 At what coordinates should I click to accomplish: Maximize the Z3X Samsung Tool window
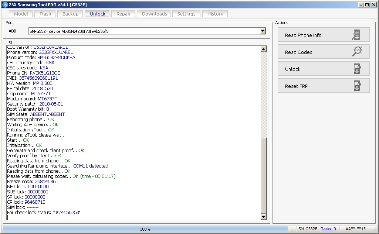(x=367, y=4)
